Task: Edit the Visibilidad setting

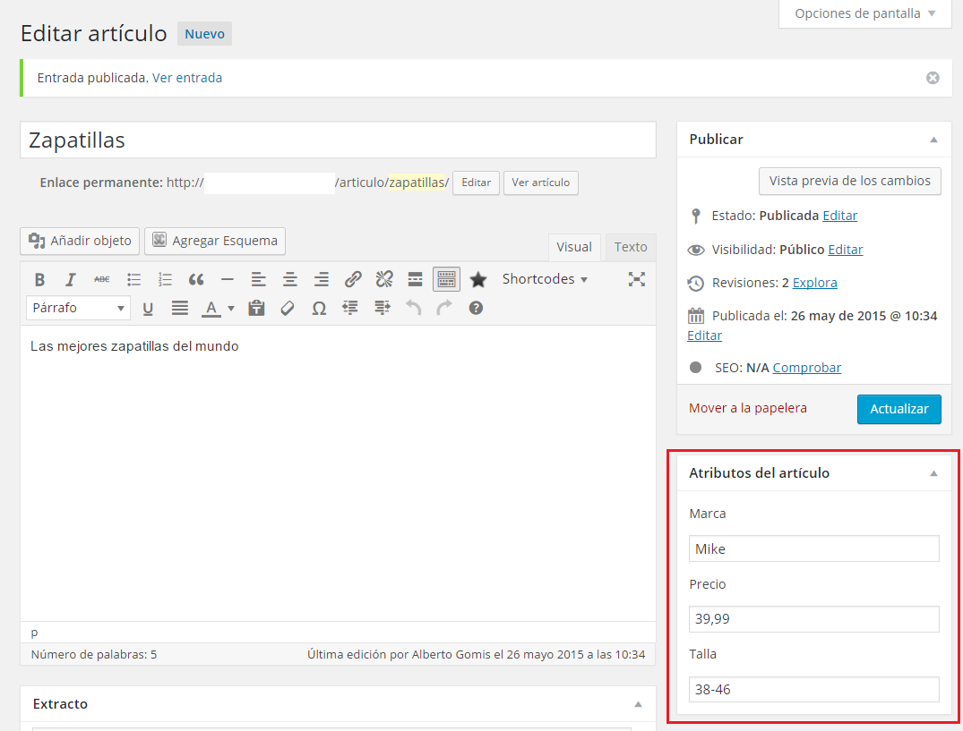Action: coord(845,250)
